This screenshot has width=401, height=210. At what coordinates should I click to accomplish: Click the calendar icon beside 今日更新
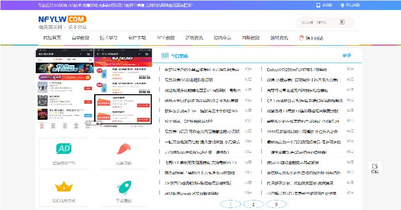click(165, 56)
